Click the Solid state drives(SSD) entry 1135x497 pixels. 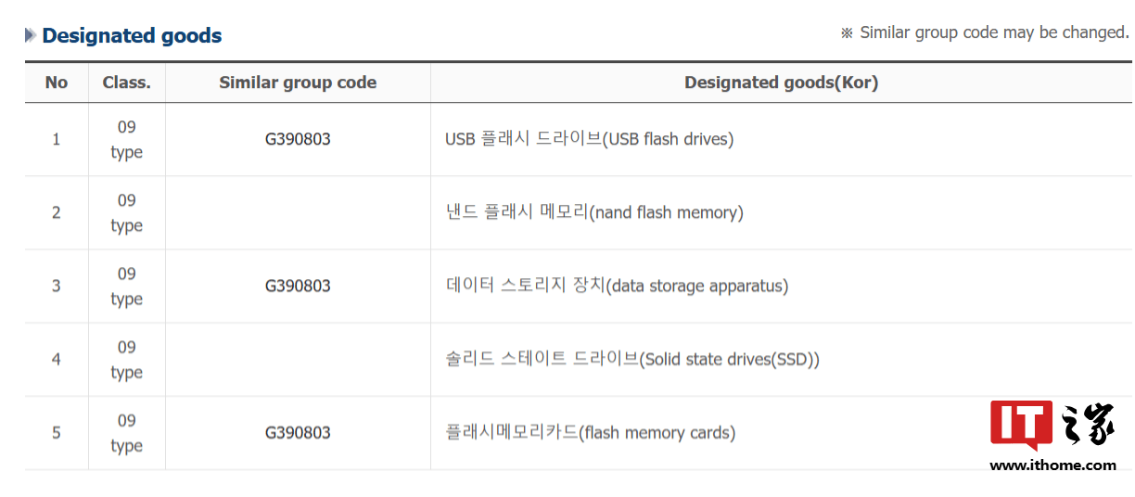632,359
